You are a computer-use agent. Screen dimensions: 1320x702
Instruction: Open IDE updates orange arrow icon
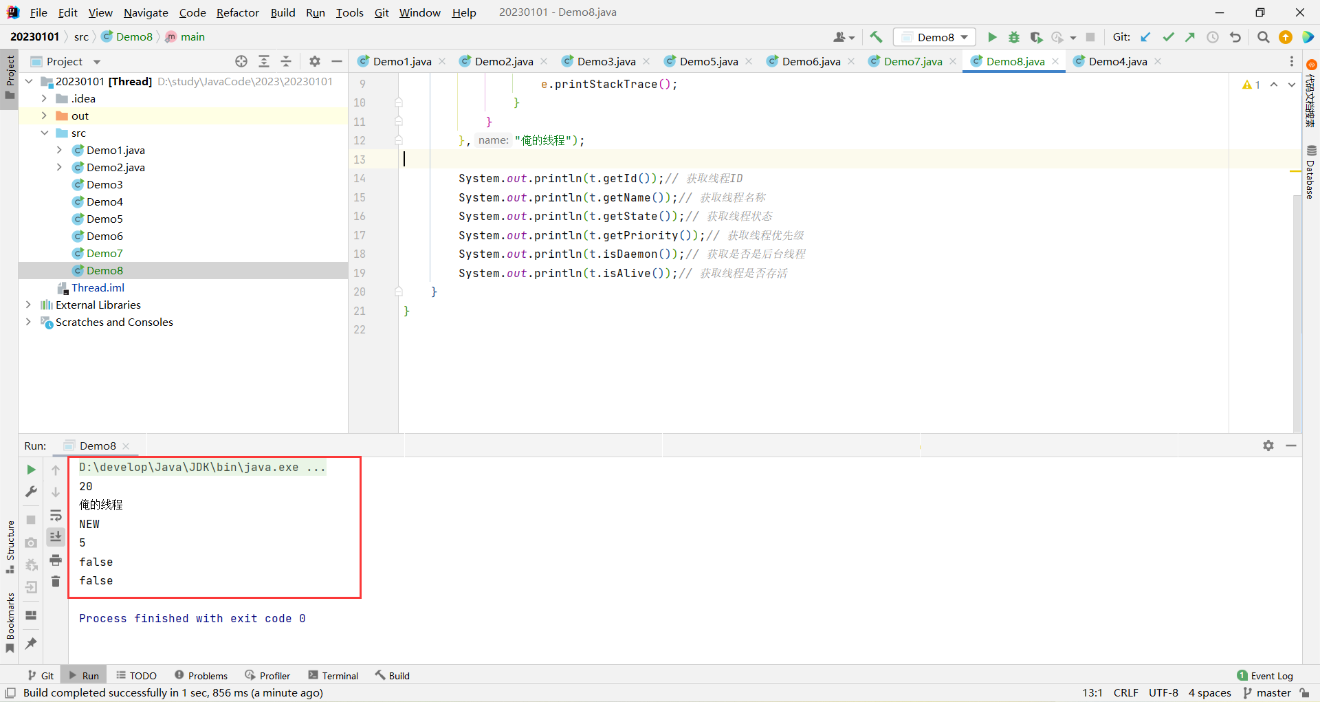point(1285,37)
